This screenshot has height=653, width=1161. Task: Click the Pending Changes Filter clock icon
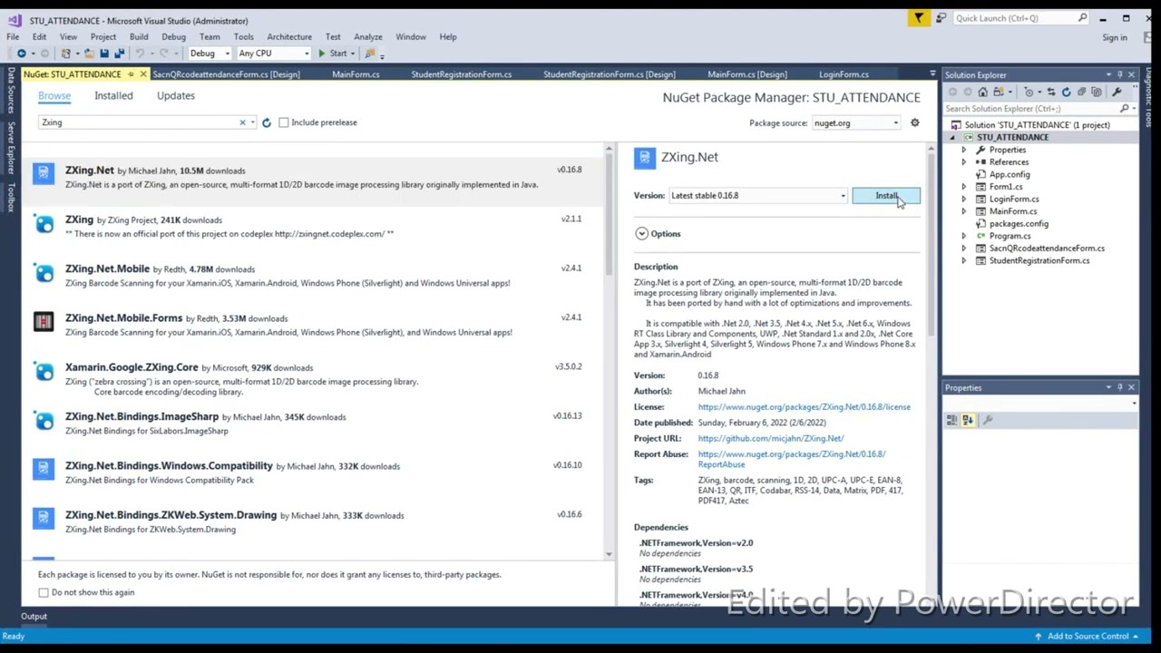(x=1028, y=92)
